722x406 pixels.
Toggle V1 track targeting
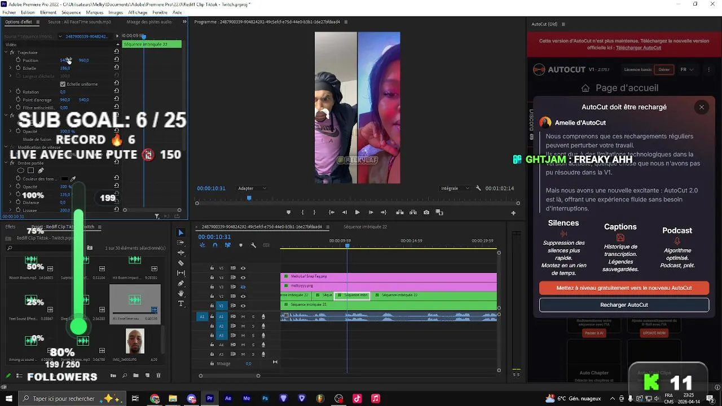pyautogui.click(x=221, y=305)
